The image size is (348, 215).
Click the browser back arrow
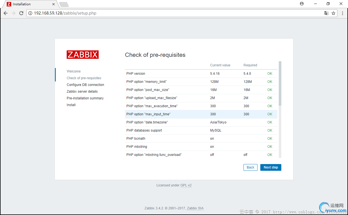[x=6, y=13]
